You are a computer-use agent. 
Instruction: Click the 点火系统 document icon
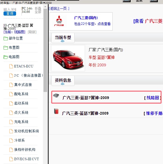pos(11,113)
